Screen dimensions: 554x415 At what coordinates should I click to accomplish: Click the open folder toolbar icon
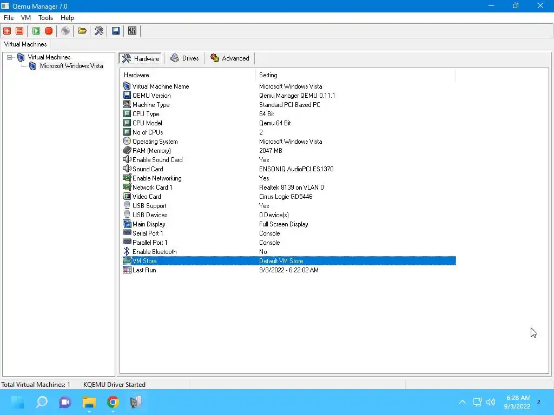[82, 31]
